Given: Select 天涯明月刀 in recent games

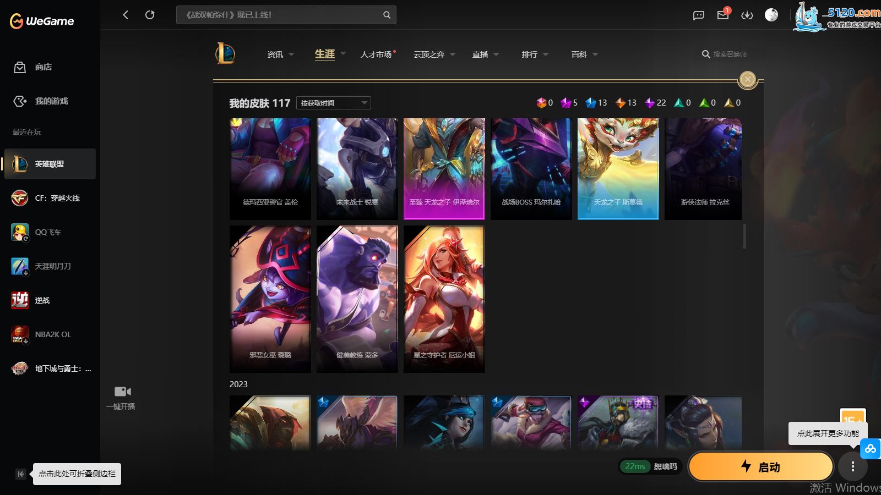Looking at the screenshot, I should (50, 266).
